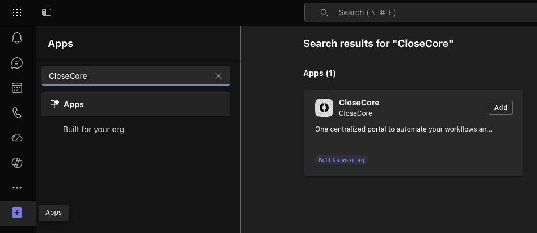
Task: Open Activity bell icon
Action: tap(17, 38)
